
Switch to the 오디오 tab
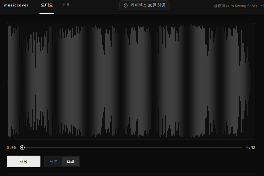coord(47,5)
